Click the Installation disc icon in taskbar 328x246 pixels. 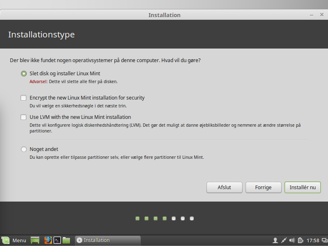79,240
